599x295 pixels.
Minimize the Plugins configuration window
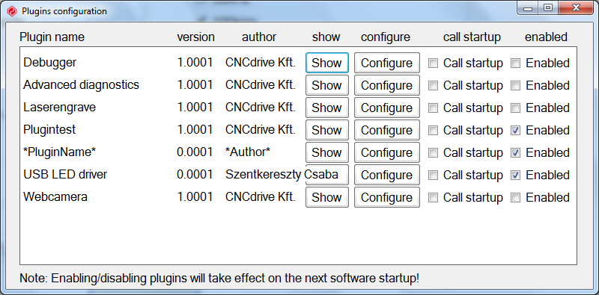click(529, 7)
